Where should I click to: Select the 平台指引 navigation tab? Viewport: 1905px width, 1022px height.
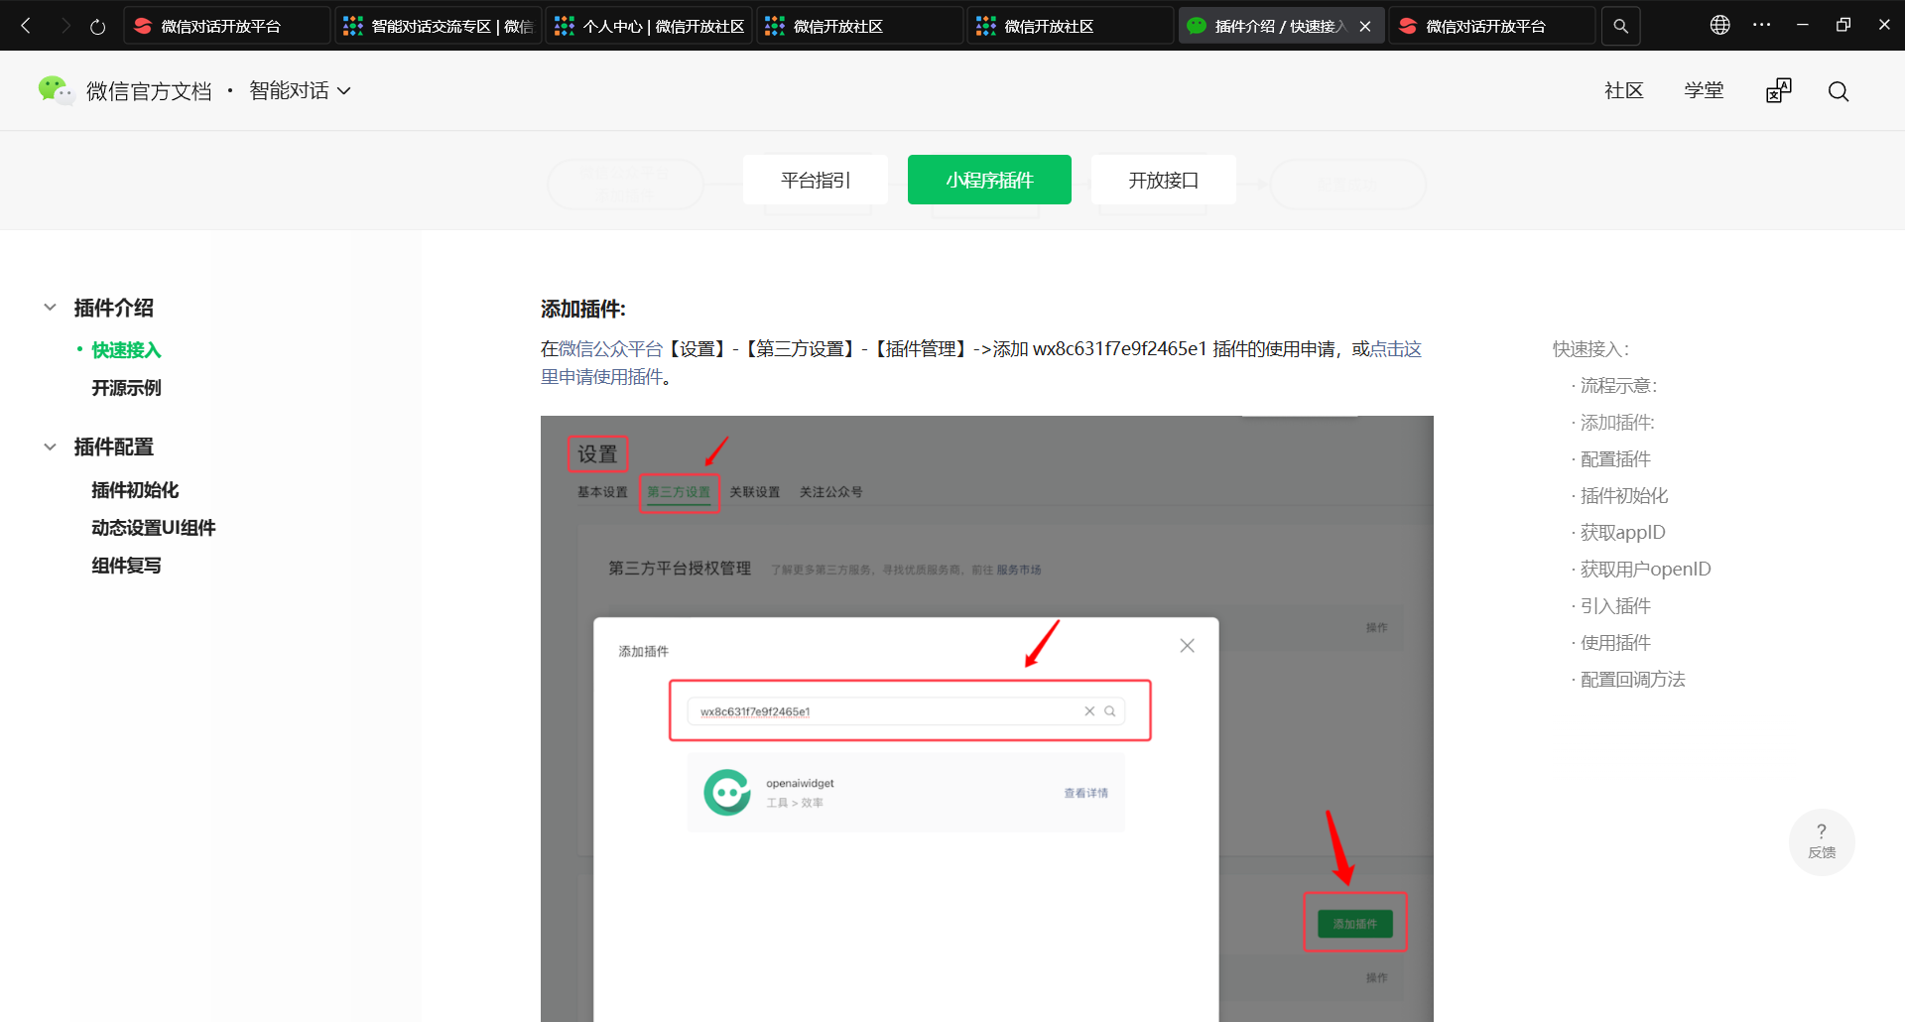coord(816,180)
